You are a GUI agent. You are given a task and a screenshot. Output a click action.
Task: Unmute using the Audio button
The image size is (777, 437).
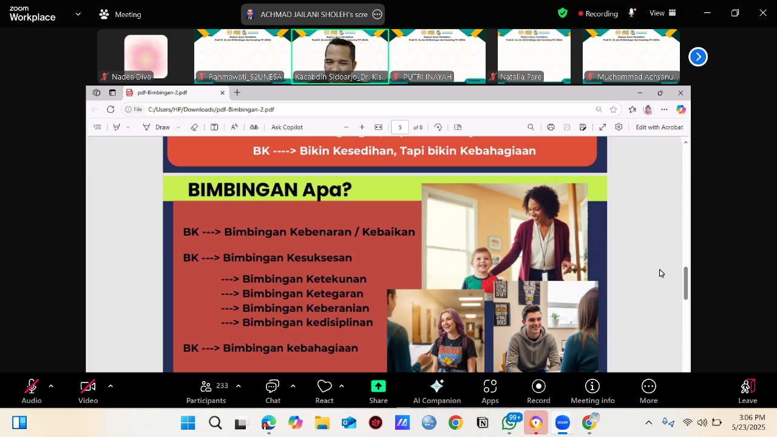32,391
